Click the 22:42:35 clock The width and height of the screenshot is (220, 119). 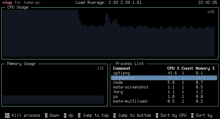pos(208,3)
